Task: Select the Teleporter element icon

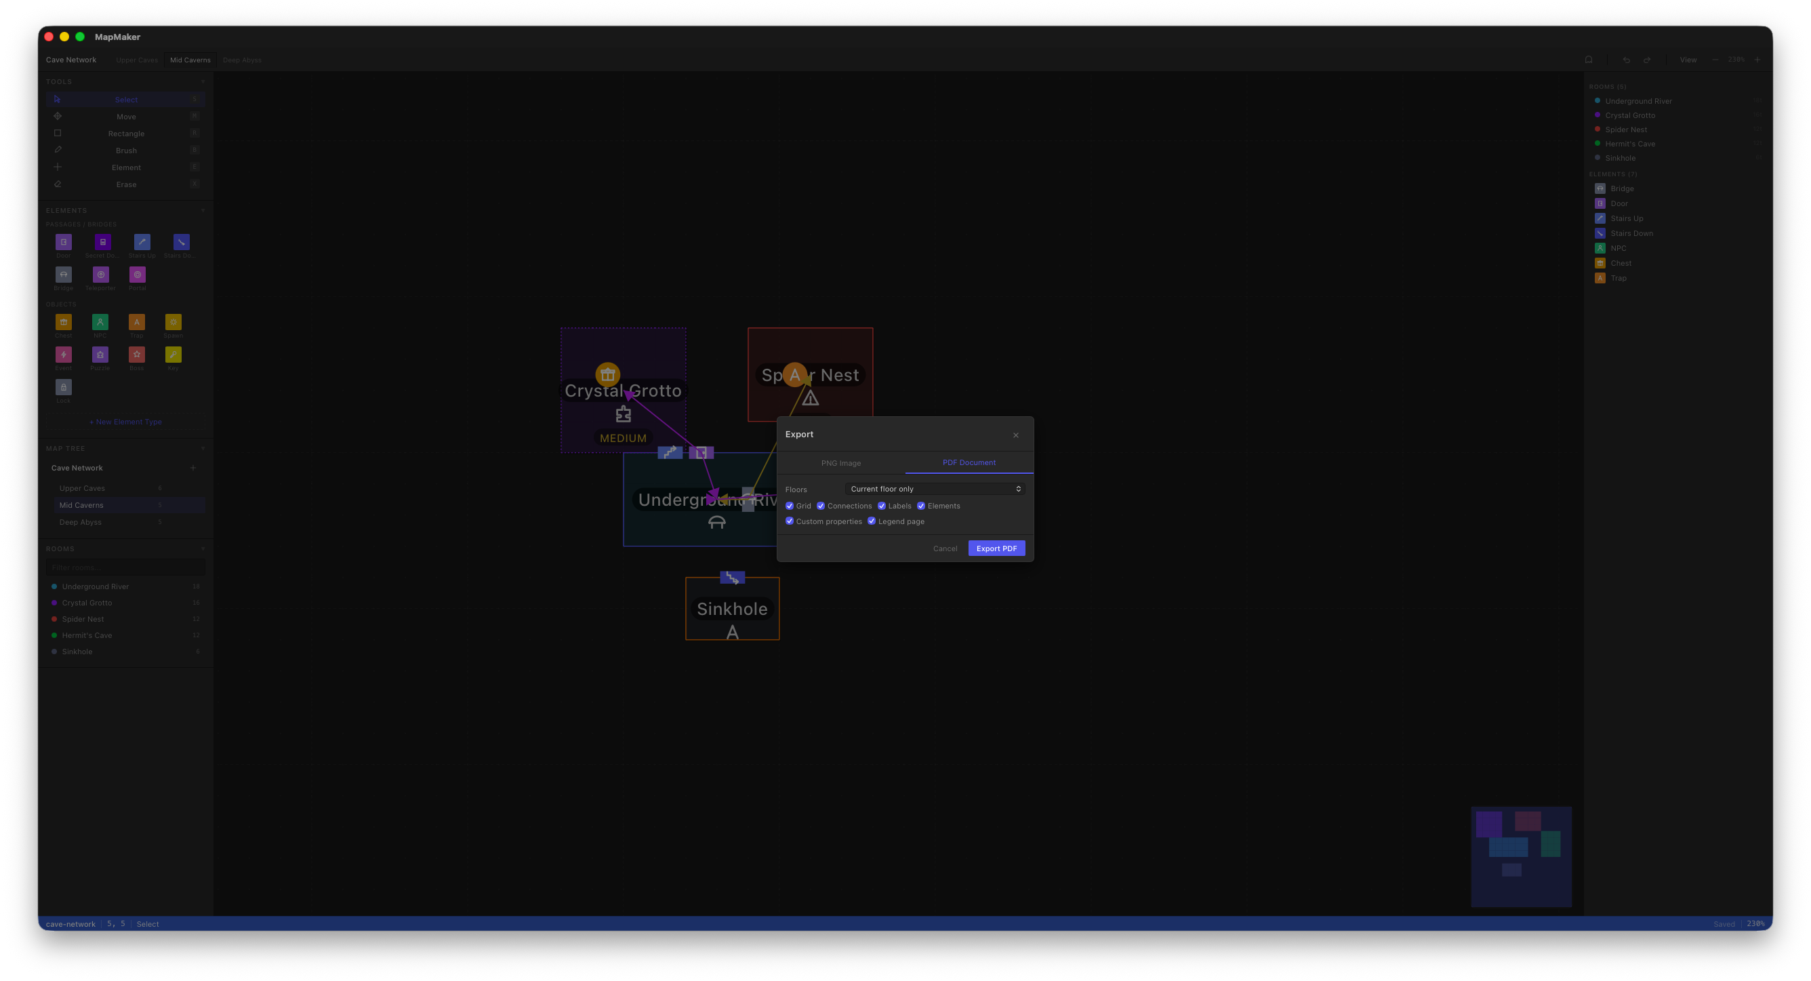Action: point(100,275)
